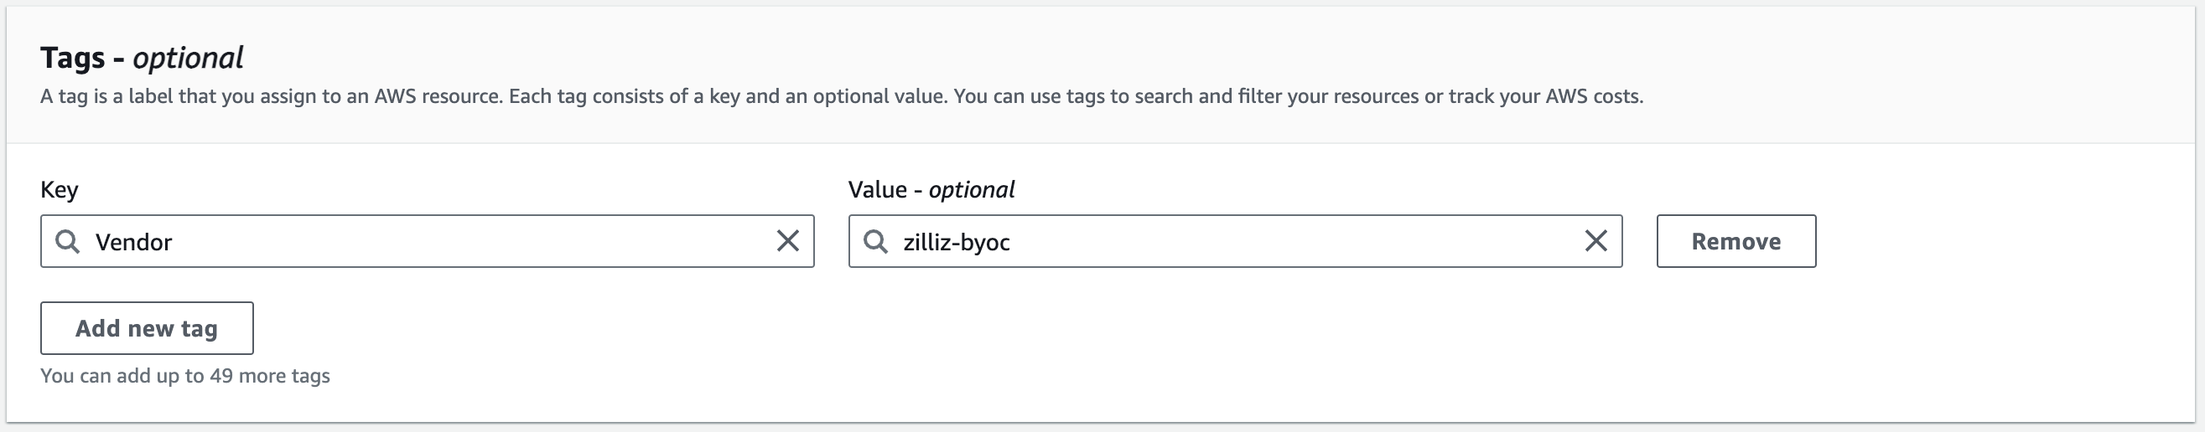Viewport: 2205px width, 432px height.
Task: Place cursor on the word Vendor
Action: [133, 243]
